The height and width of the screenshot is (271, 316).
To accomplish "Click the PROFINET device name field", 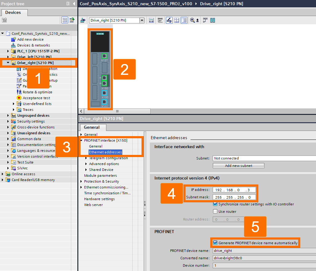I will [264, 251].
